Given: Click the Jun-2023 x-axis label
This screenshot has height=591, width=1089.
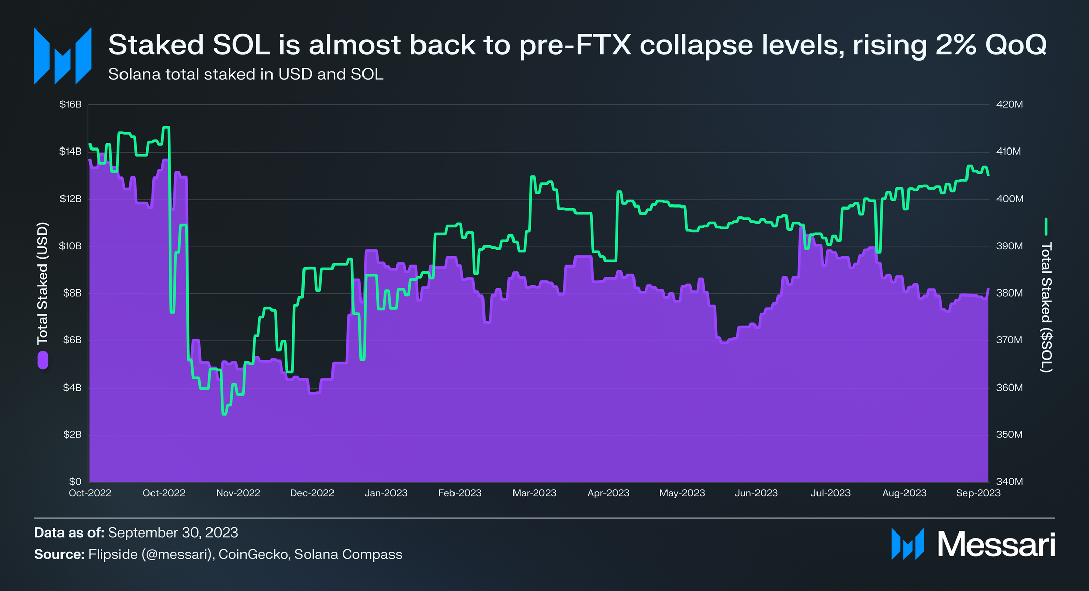Looking at the screenshot, I should coord(756,493).
